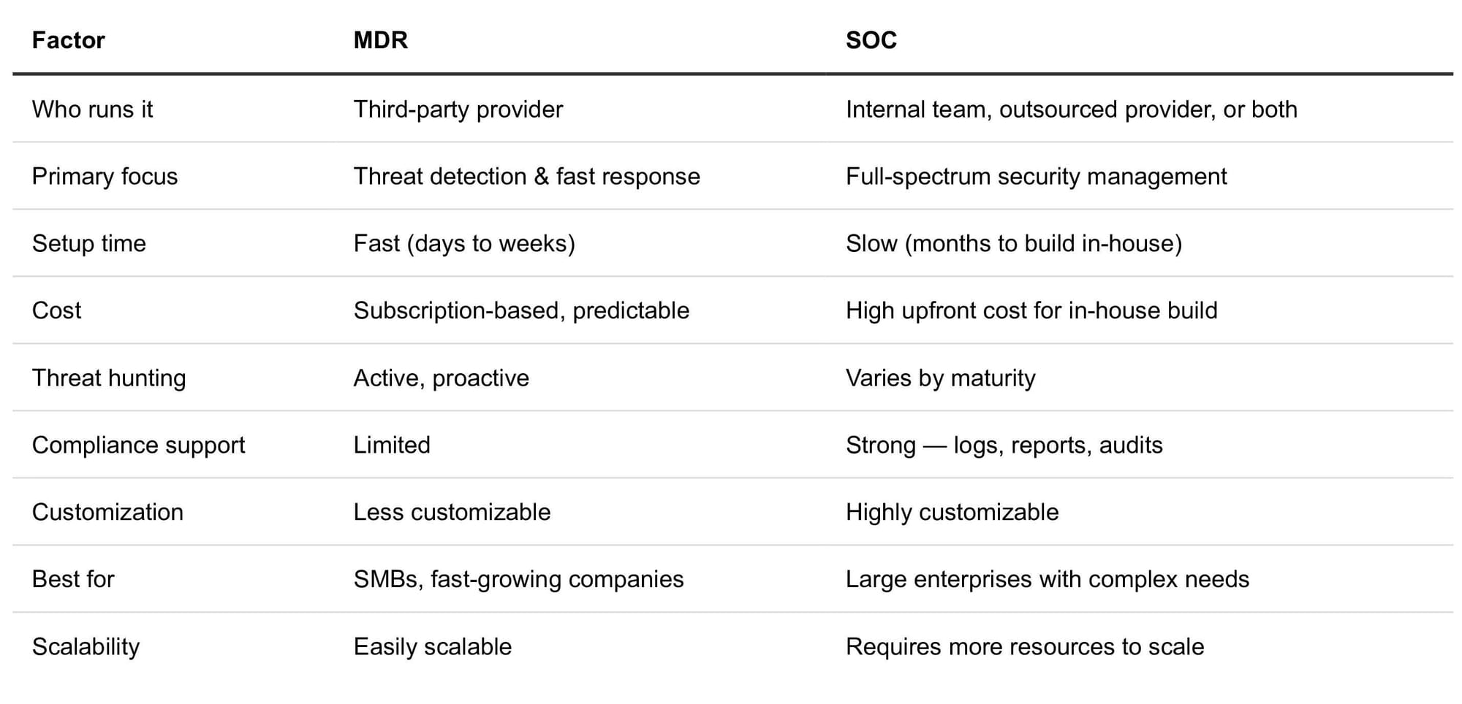Click 'SMBs, fast-growing companies' cell
Screen dimensions: 1462x704
tap(518, 580)
